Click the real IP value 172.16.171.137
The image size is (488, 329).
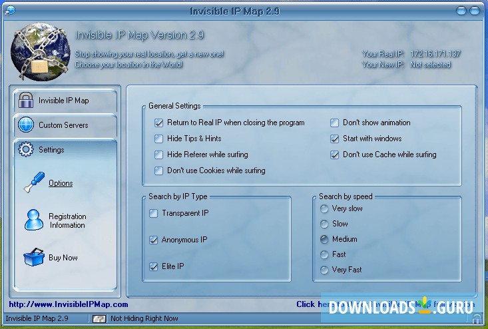click(435, 54)
